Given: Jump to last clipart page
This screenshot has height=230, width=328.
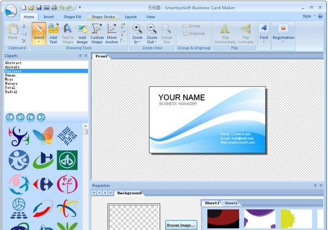Looking at the screenshot, I should [x=41, y=117].
